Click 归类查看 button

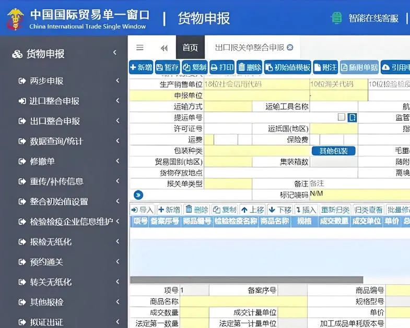click(x=368, y=210)
